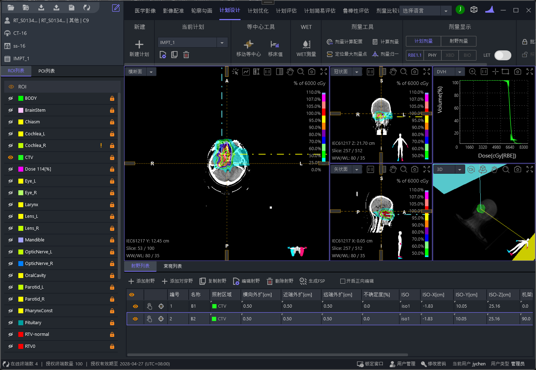Select the pan hand tool in transverse view
Image resolution: width=536 pixels, height=370 pixels.
[290, 72]
